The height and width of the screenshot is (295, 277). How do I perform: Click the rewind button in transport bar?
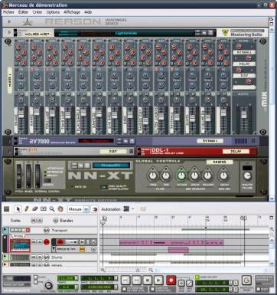(125, 280)
